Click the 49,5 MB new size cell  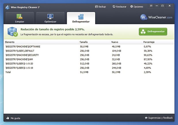point(116,46)
